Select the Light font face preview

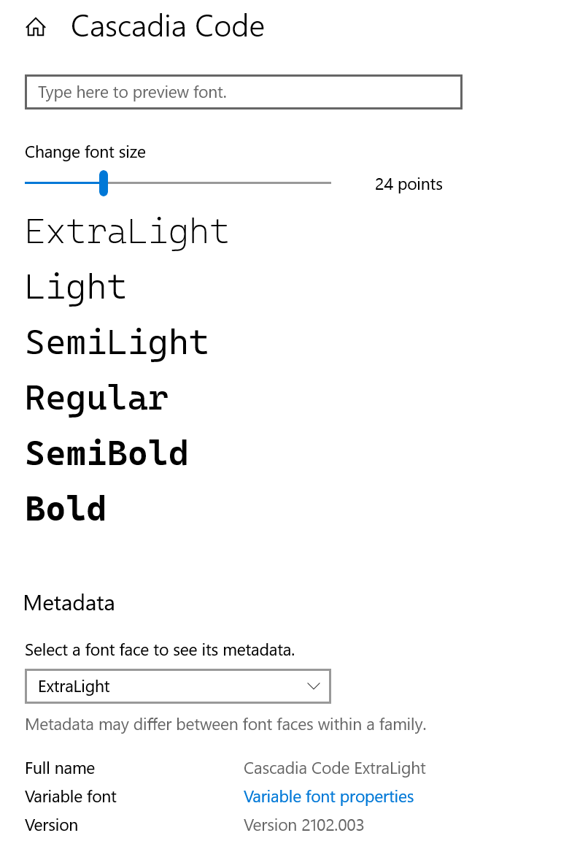(75, 288)
